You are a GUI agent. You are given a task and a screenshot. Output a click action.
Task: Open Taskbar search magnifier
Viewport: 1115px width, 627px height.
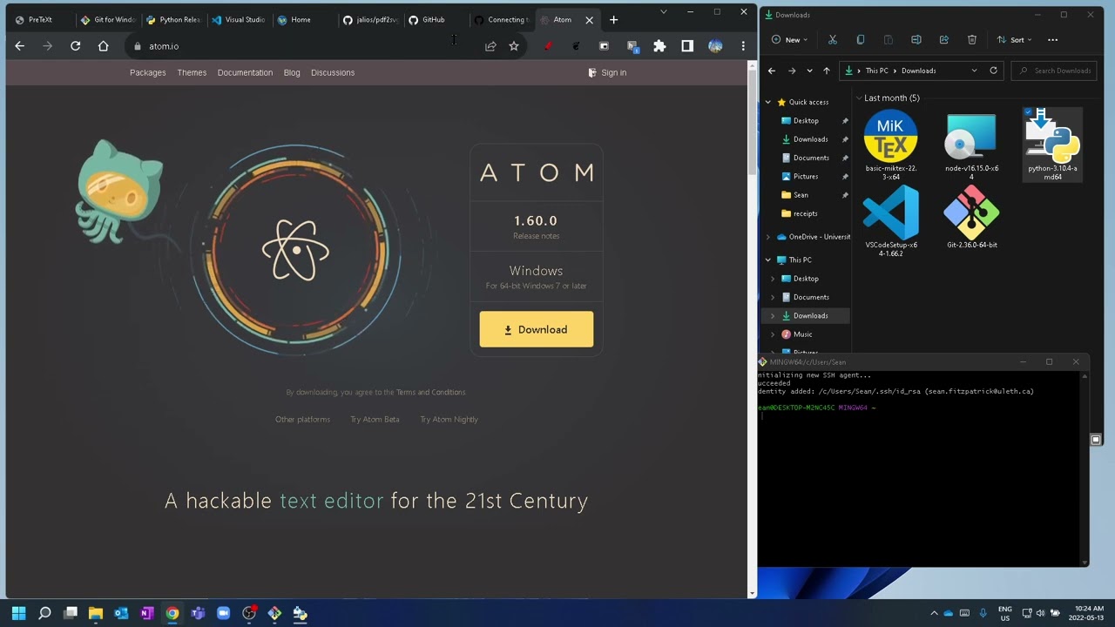pos(44,613)
